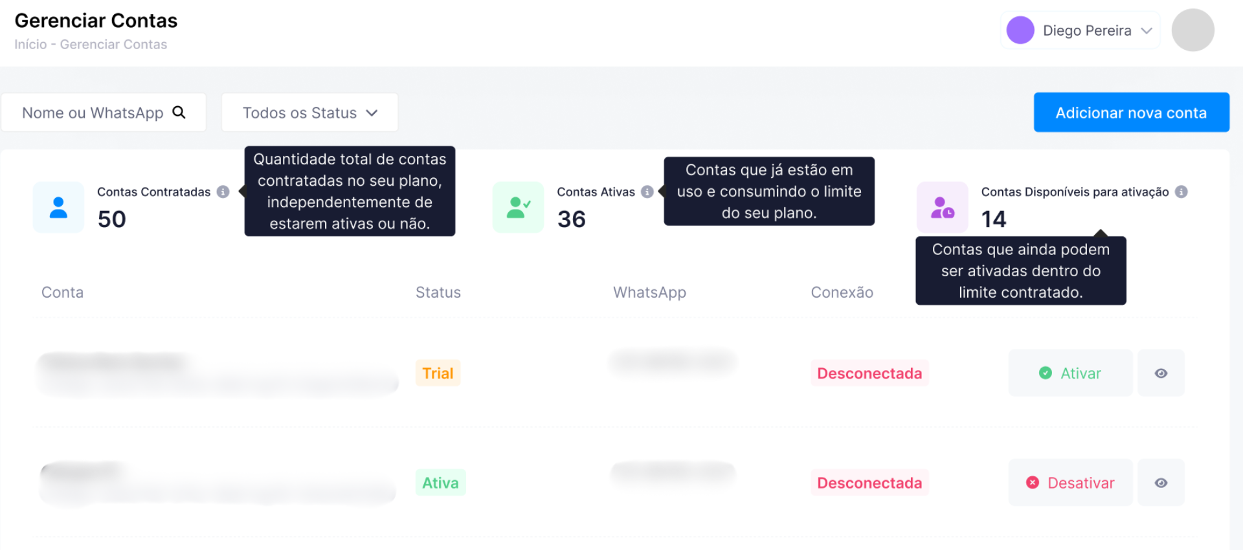This screenshot has width=1243, height=550.
Task: Click the gray round profile avatar
Action: pyautogui.click(x=1193, y=30)
